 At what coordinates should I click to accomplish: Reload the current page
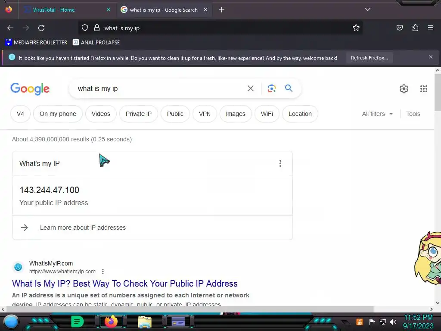(x=41, y=28)
